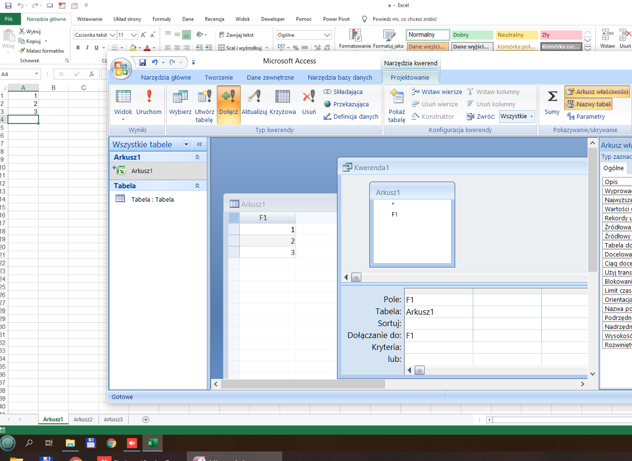
Task: Toggle Sumy totals row
Action: (x=552, y=102)
